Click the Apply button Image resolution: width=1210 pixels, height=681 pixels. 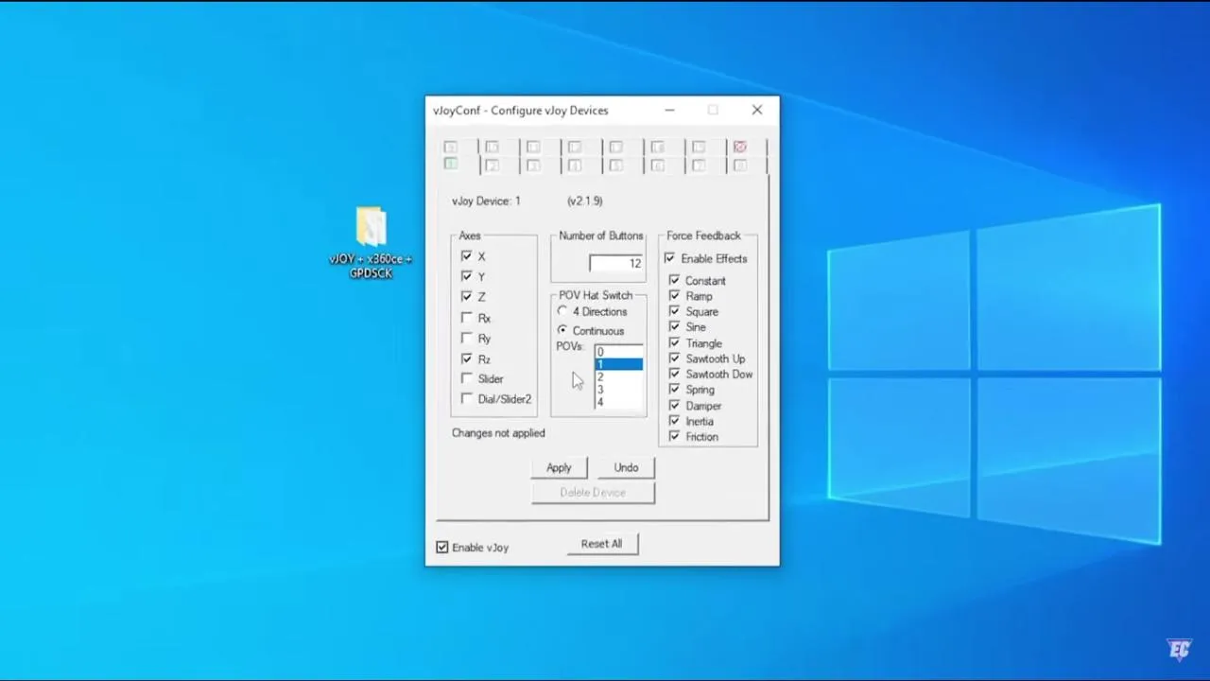(559, 467)
